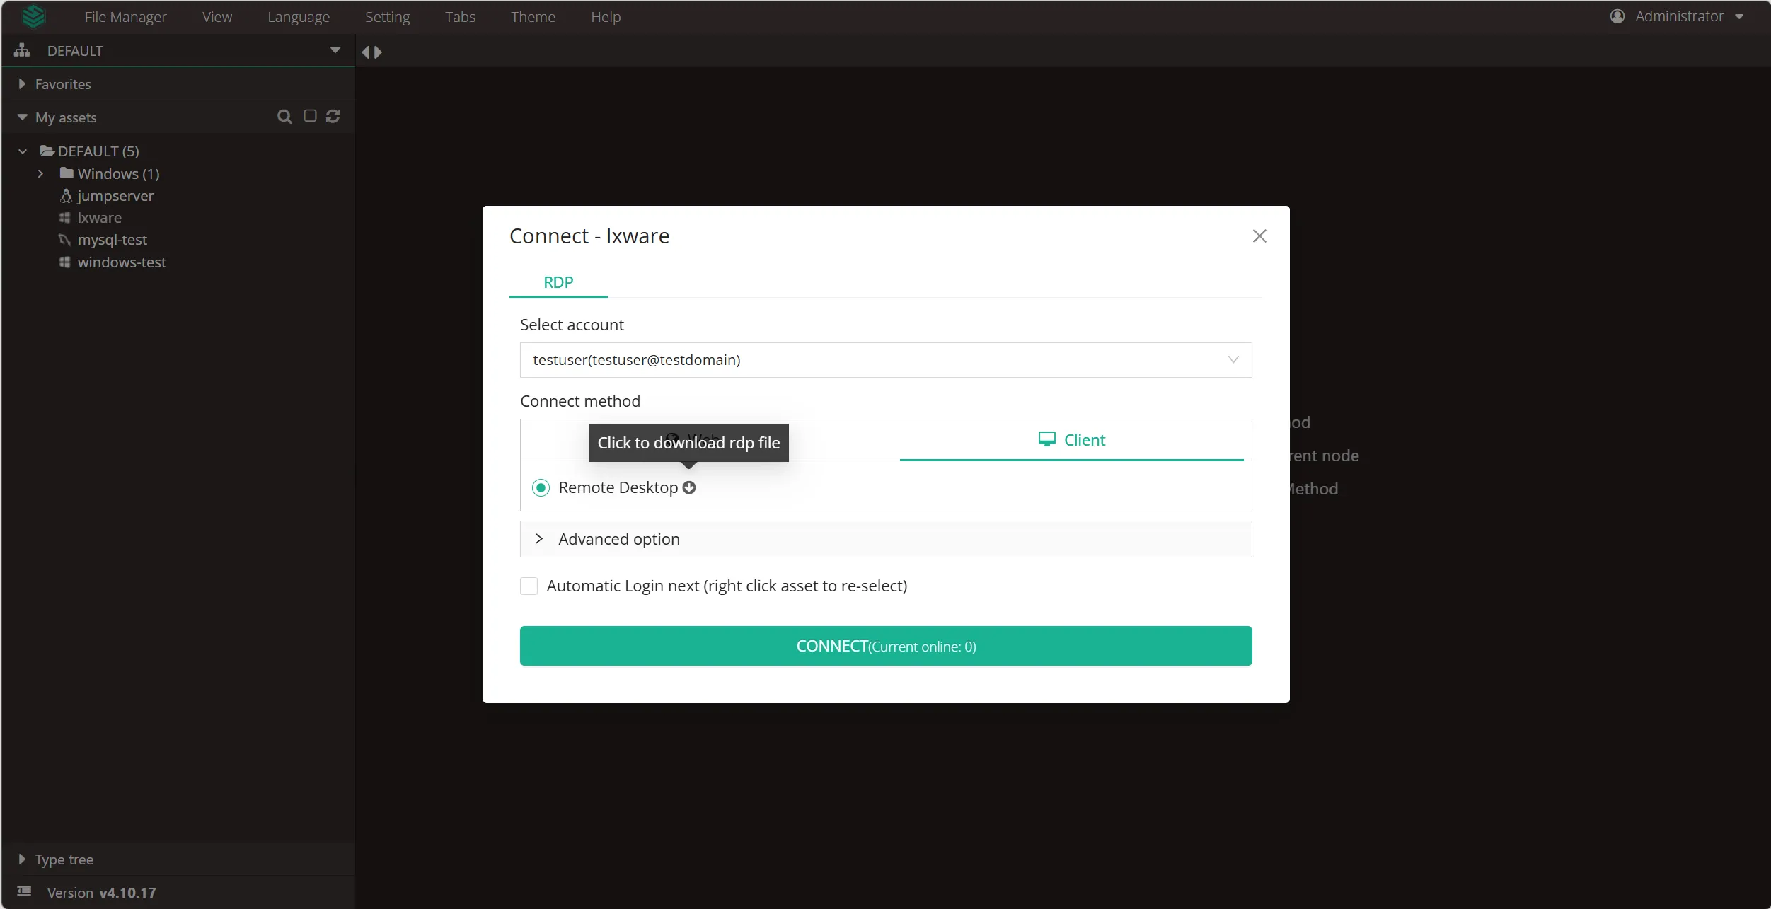Click the Linux icon next to jumpserver
The width and height of the screenshot is (1771, 909).
click(66, 195)
